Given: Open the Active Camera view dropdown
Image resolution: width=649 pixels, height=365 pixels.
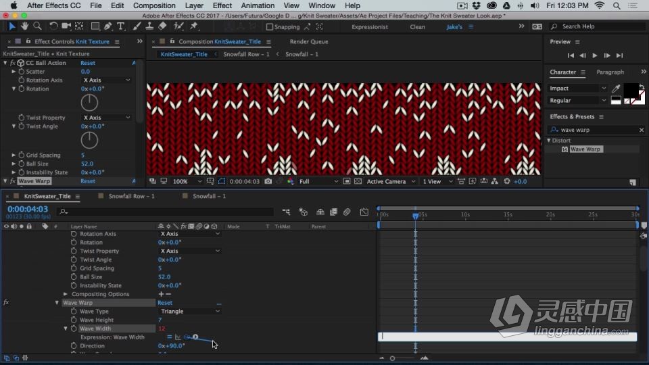Looking at the screenshot, I should (390, 181).
